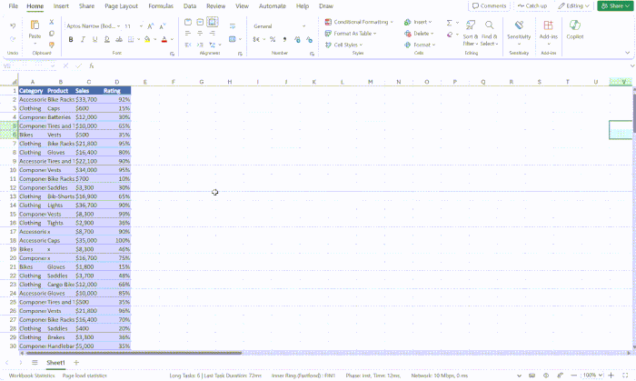636x381 pixels.
Task: Toggle Italic formatting
Action: [83, 39]
